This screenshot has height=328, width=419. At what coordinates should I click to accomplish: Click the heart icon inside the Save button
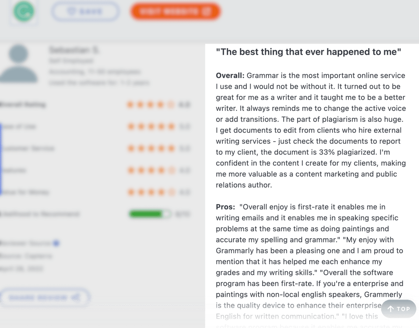(x=72, y=12)
